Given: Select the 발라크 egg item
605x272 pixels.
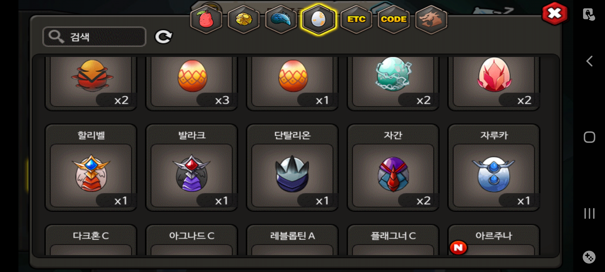Looking at the screenshot, I should pyautogui.click(x=192, y=167).
